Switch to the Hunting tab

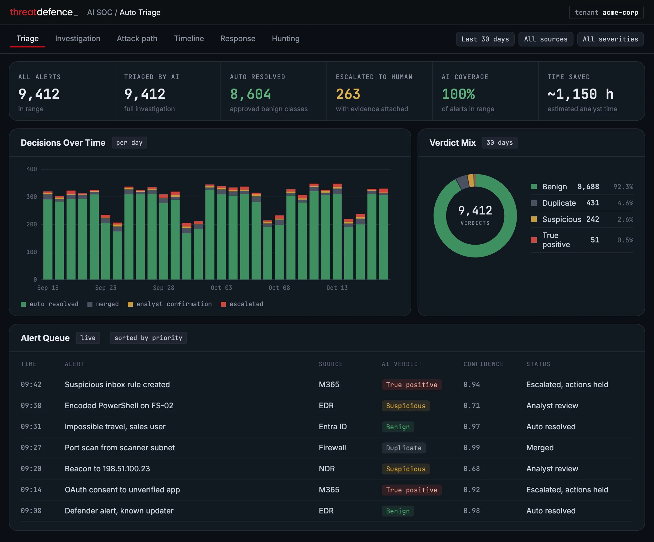click(286, 39)
